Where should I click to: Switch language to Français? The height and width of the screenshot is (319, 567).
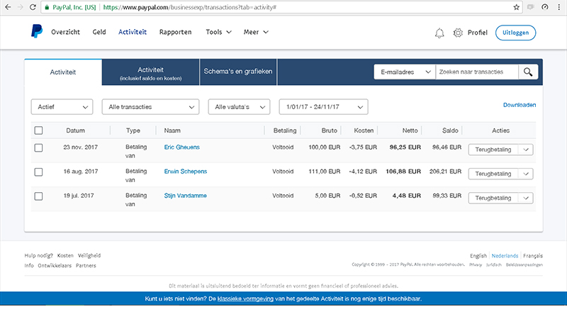(533, 256)
